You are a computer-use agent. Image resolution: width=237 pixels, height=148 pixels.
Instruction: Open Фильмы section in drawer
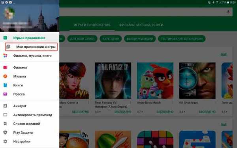[x=30, y=67]
